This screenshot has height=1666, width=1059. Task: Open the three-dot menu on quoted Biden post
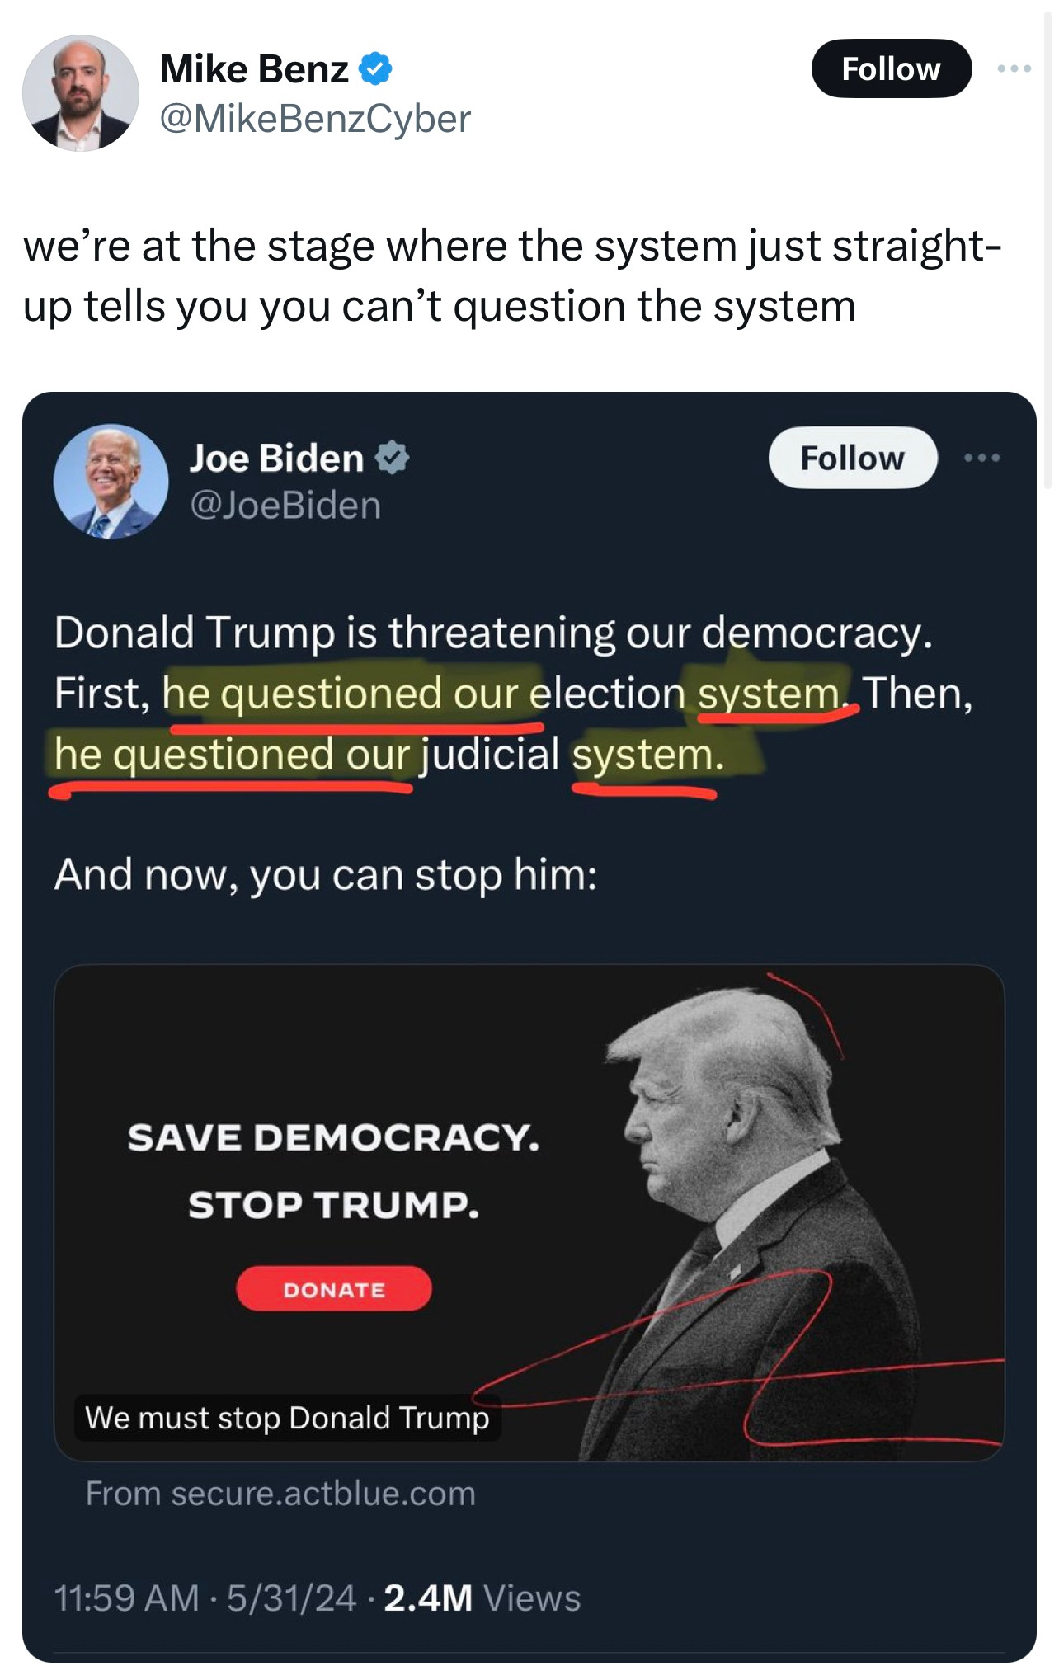[x=982, y=457]
